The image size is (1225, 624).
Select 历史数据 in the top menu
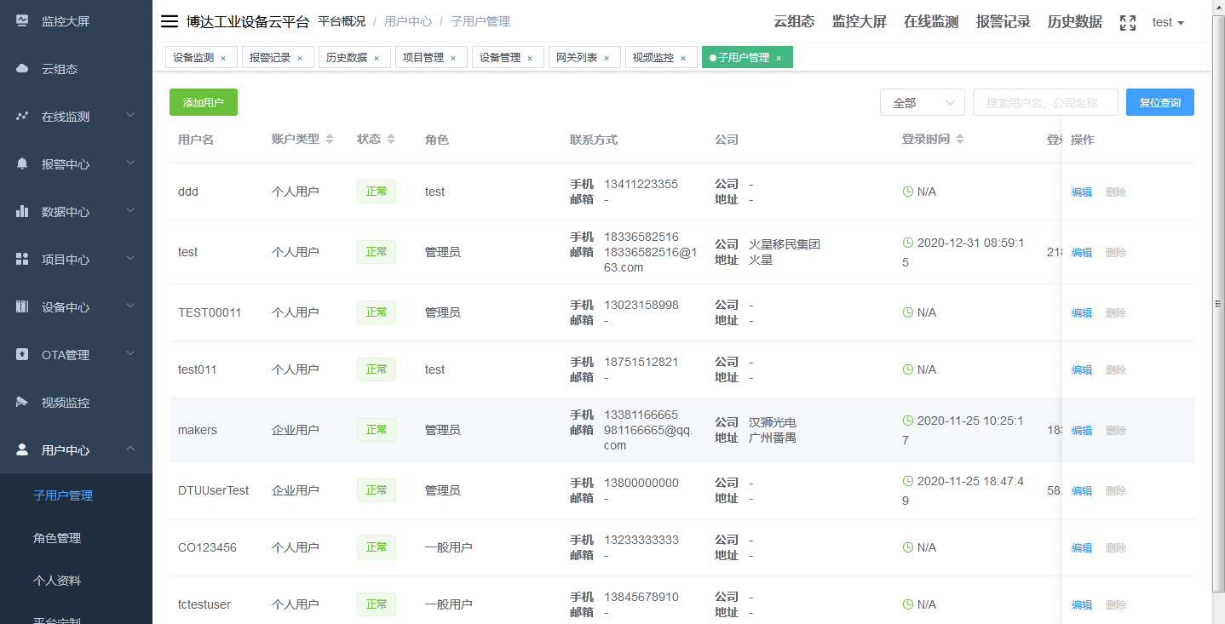(x=1073, y=21)
